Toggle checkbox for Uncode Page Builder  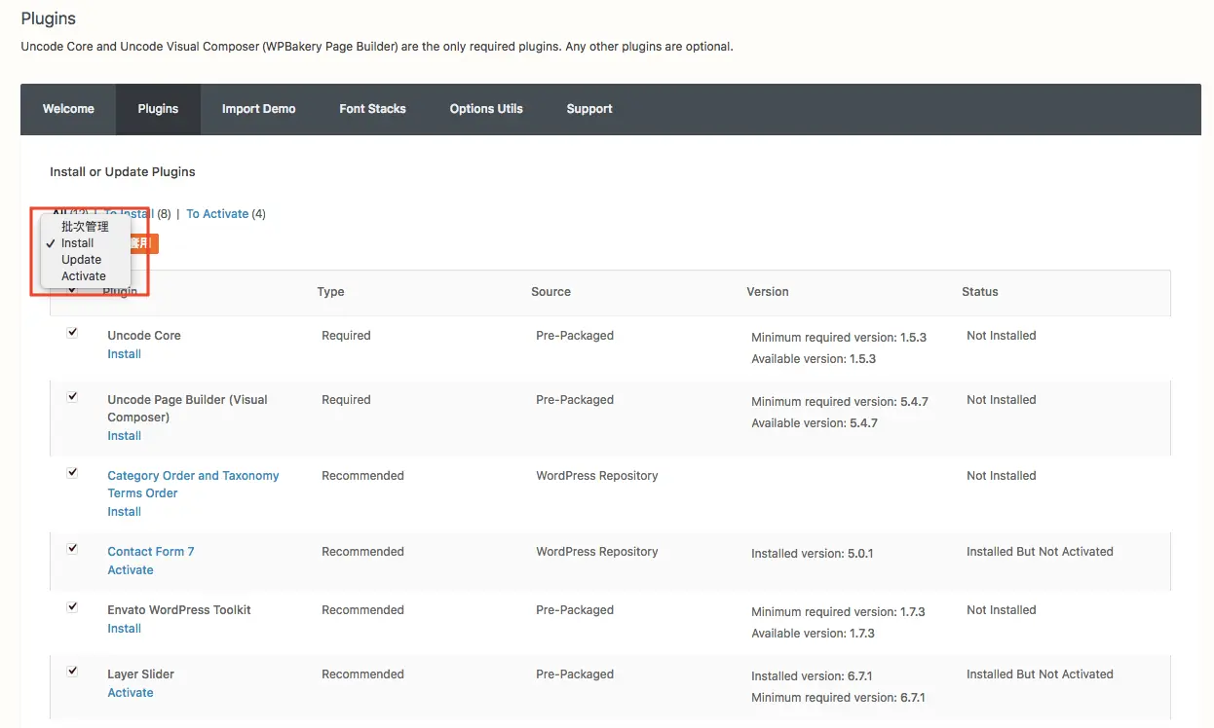[72, 397]
